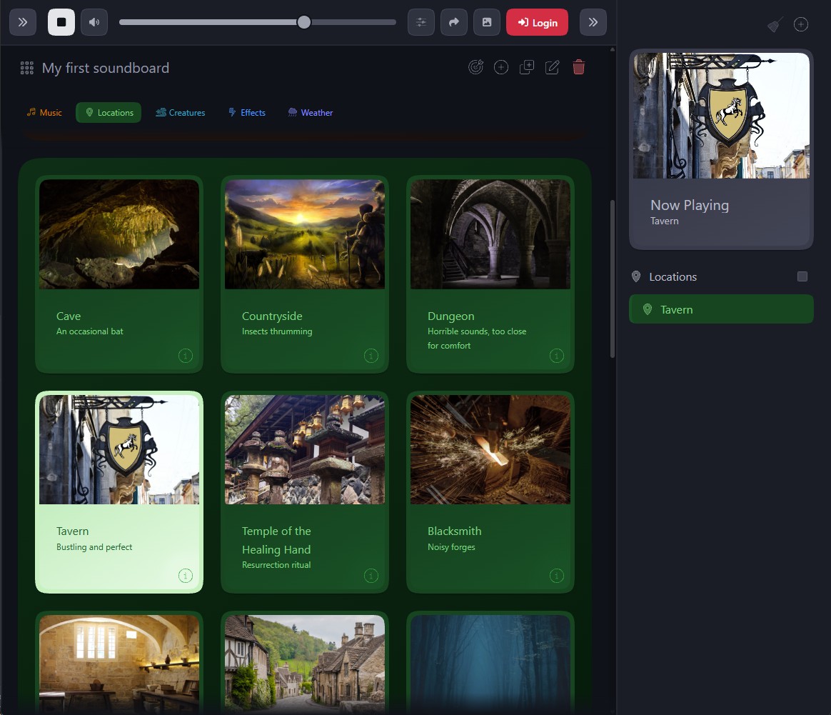The height and width of the screenshot is (715, 831).
Task: Collapse the right panel double-chevron
Action: (593, 22)
